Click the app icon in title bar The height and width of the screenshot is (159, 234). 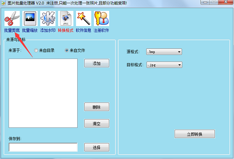pyautogui.click(x=3, y=3)
